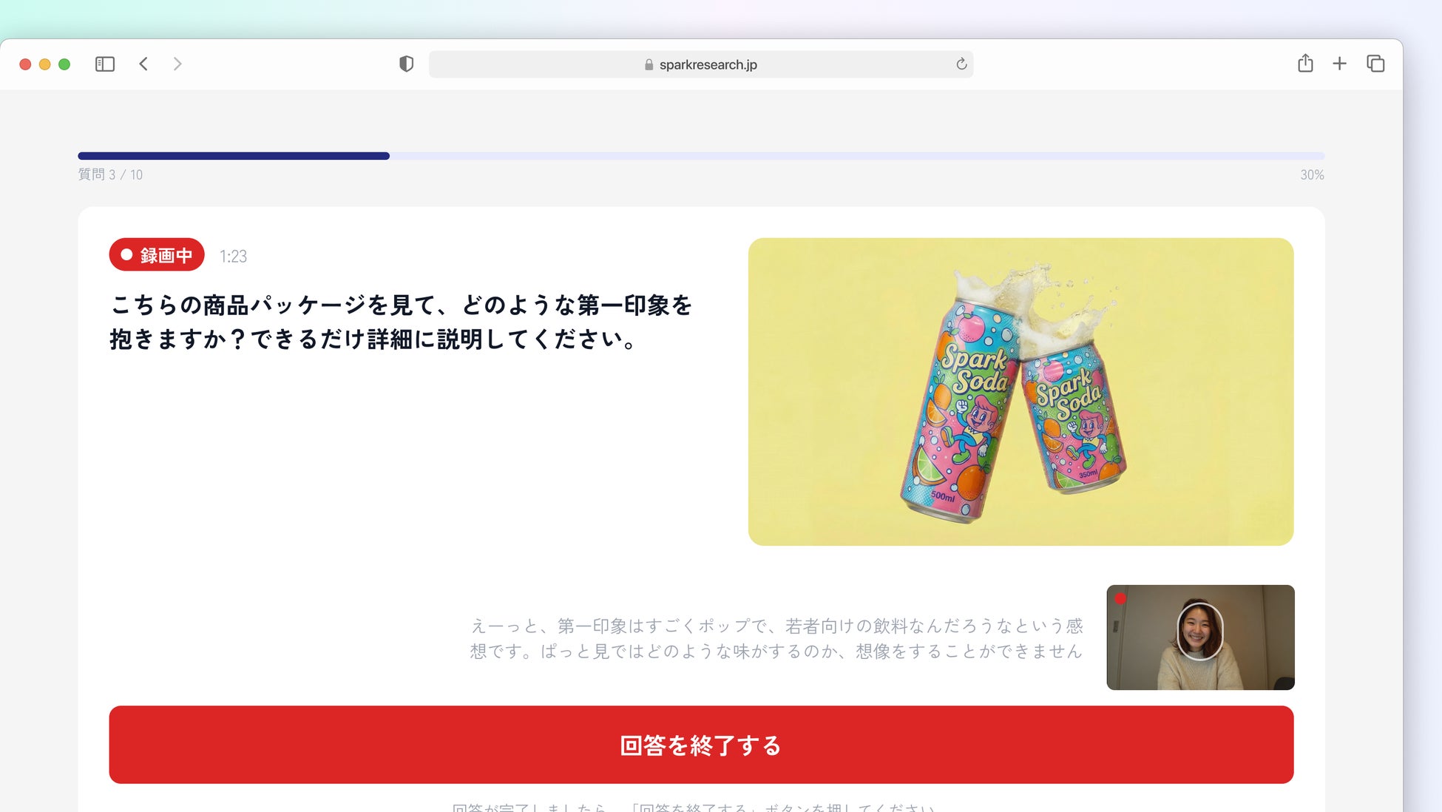Viewport: 1442px width, 812px height.
Task: Open the Spark Soda product image
Action: point(1020,392)
